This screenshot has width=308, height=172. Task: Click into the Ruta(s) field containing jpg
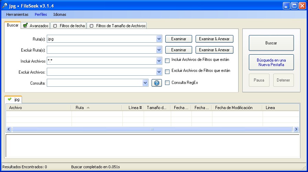[x=102, y=39]
